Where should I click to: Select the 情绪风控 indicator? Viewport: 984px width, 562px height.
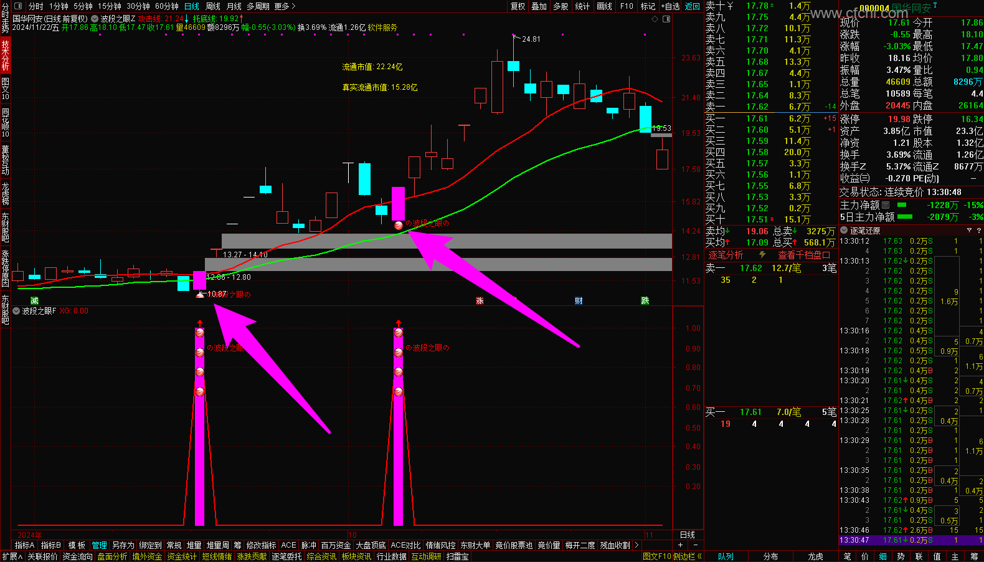[x=440, y=545]
